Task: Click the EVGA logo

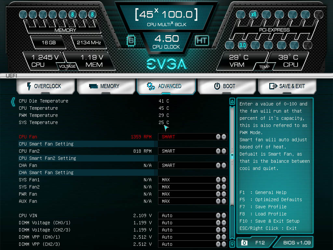Action: [166, 64]
